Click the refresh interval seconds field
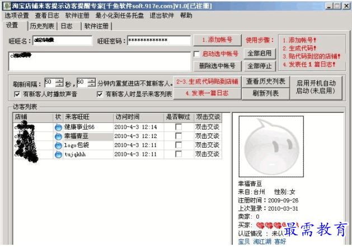This screenshot has height=247, width=352. tap(50, 83)
